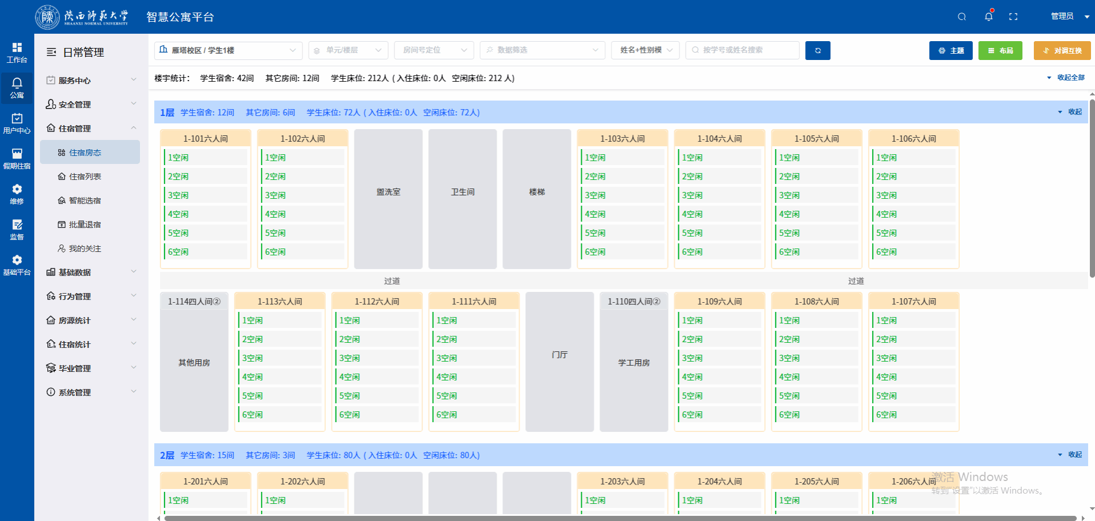Image resolution: width=1095 pixels, height=521 pixels.
Task: Open the 姓名+性别楼 display dropdown
Action: point(645,50)
